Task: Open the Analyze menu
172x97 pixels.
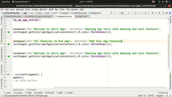Action: click(x=35, y=9)
